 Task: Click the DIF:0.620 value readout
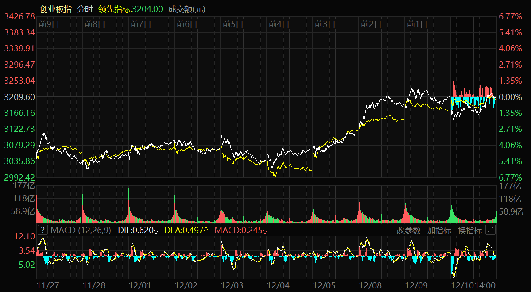click(x=138, y=230)
